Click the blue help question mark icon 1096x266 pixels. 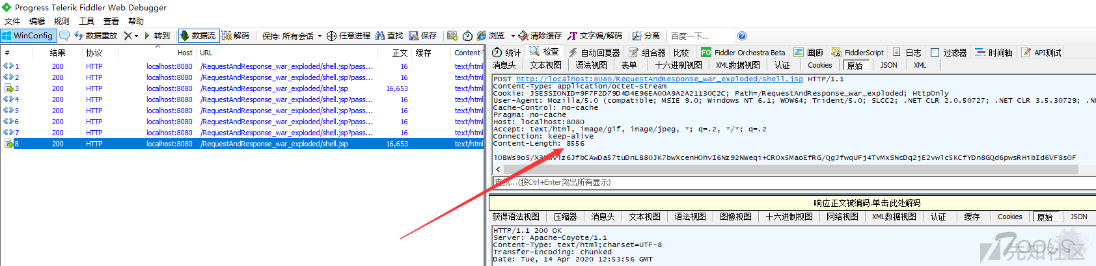coord(742,36)
